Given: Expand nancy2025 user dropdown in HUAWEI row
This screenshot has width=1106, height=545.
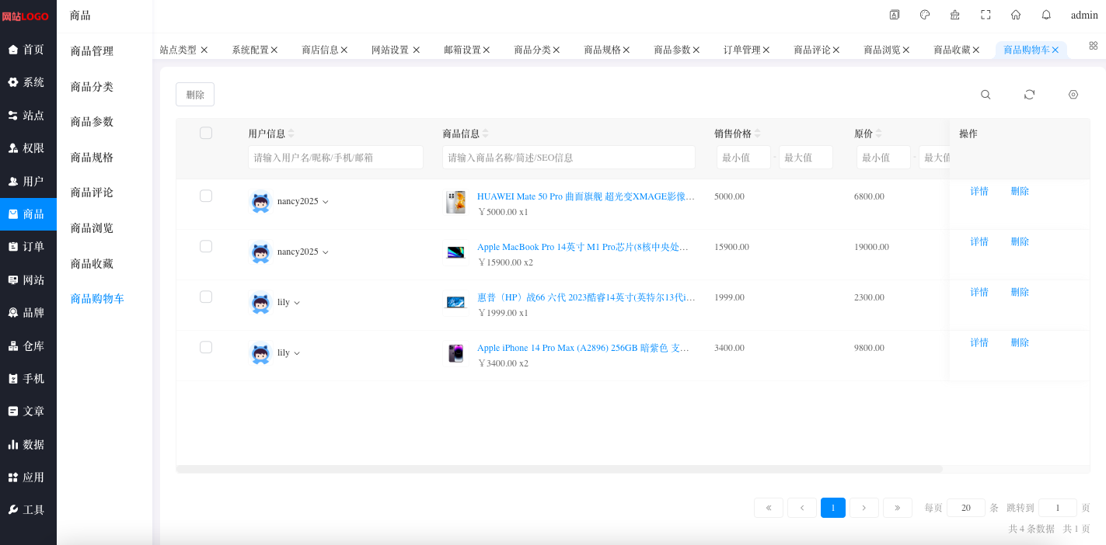Looking at the screenshot, I should pyautogui.click(x=325, y=202).
